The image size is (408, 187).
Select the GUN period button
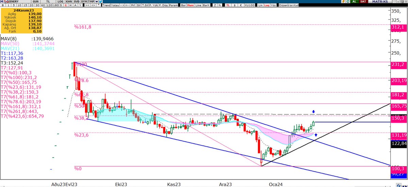pos(35,2)
